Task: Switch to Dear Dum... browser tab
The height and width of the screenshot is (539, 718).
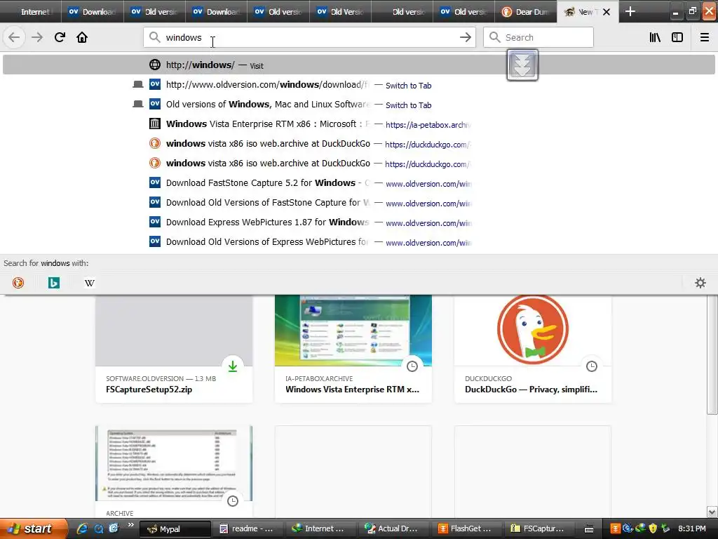Action: 526,12
